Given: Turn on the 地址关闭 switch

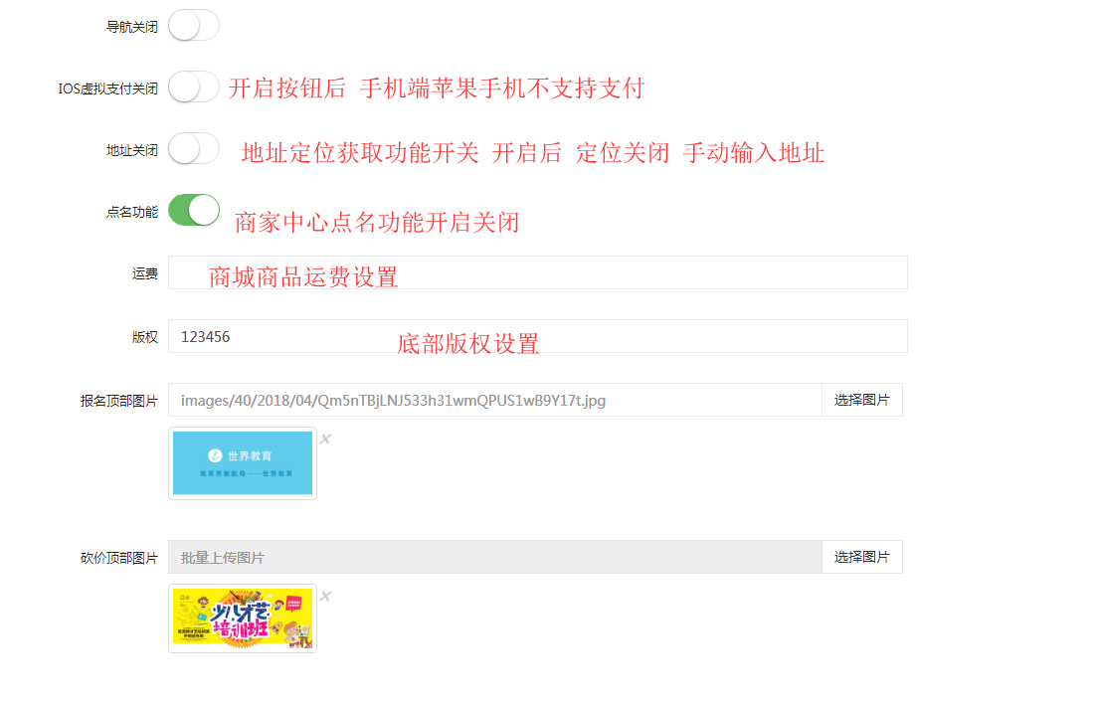Looking at the screenshot, I should (194, 149).
